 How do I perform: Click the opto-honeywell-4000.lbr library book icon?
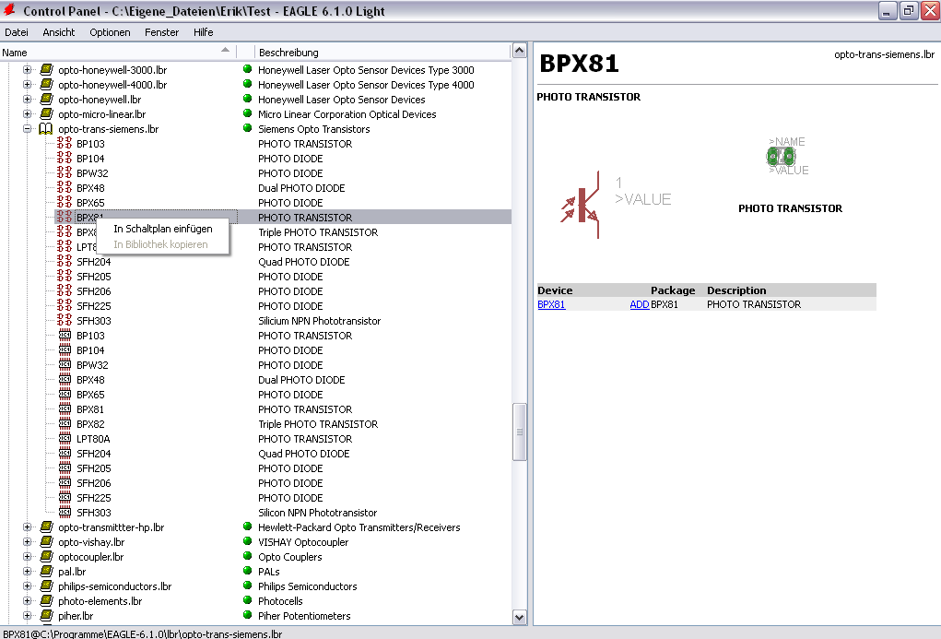[x=46, y=85]
